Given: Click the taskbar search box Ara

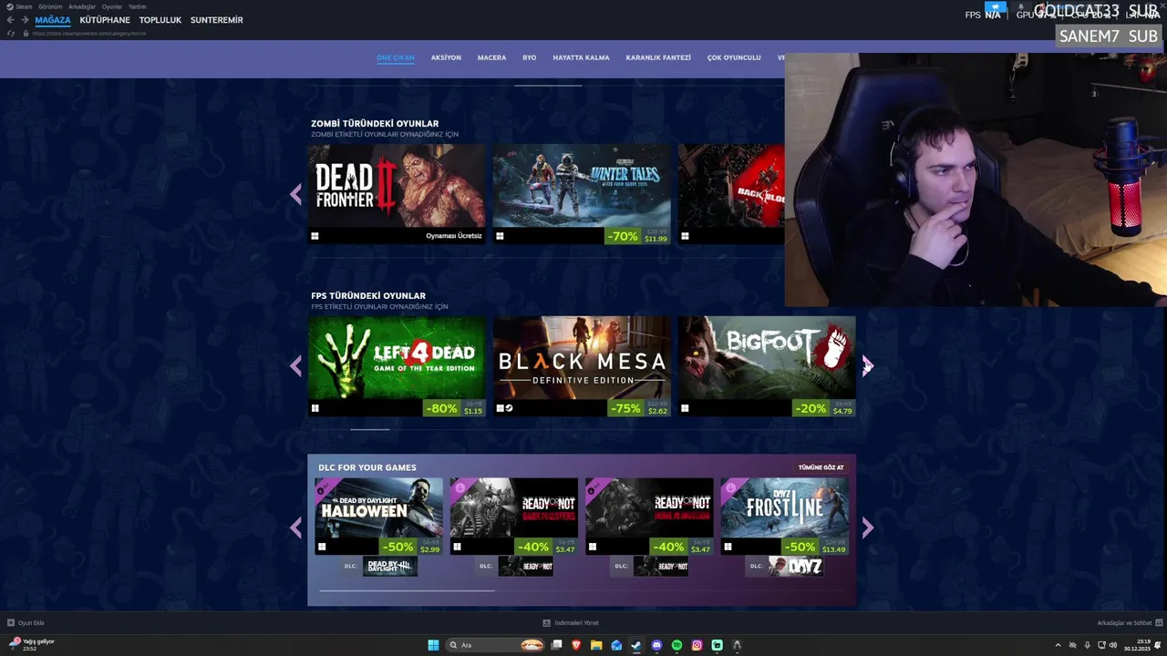Looking at the screenshot, I should [x=496, y=645].
